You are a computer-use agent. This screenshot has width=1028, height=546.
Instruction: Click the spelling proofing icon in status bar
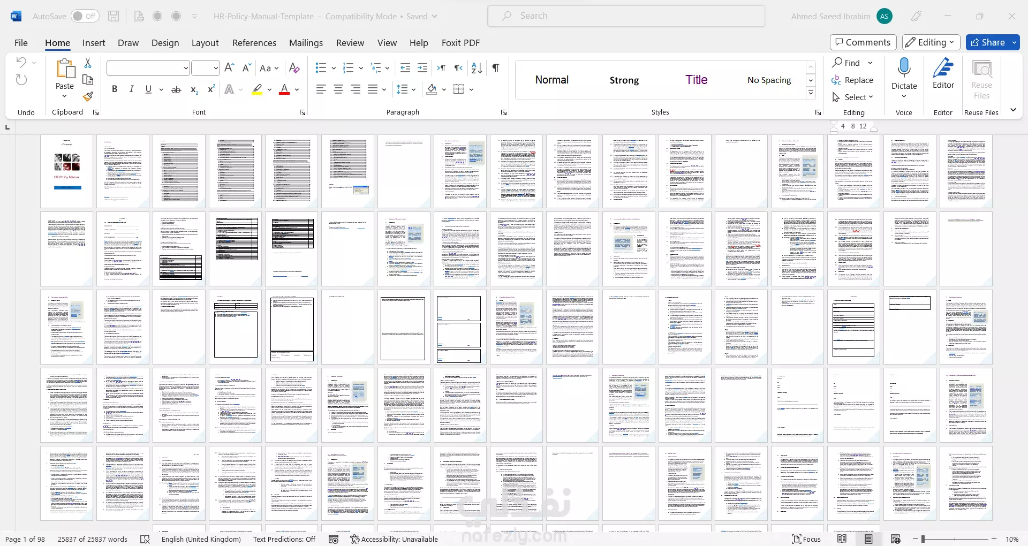click(145, 539)
